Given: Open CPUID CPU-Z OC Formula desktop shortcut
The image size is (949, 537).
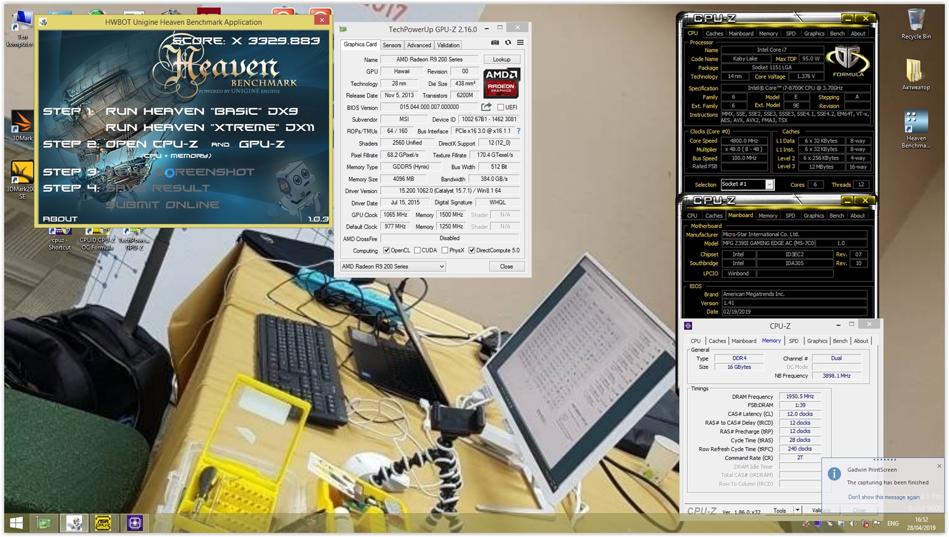Looking at the screenshot, I should (x=97, y=239).
